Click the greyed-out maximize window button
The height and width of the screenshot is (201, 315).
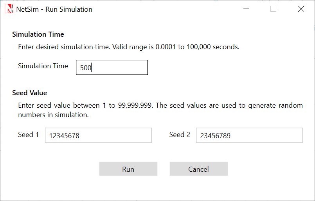[273, 9]
